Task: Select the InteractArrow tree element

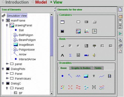Action: point(27,59)
